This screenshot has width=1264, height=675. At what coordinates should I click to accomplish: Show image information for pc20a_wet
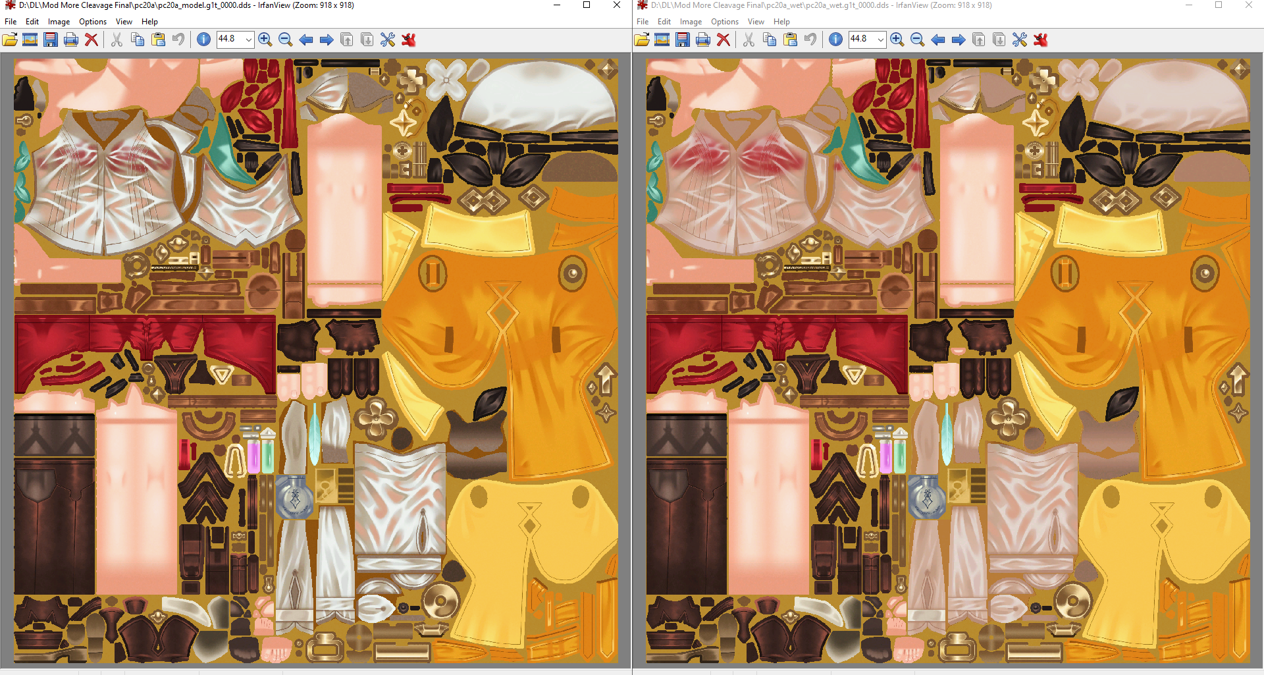[x=836, y=40]
